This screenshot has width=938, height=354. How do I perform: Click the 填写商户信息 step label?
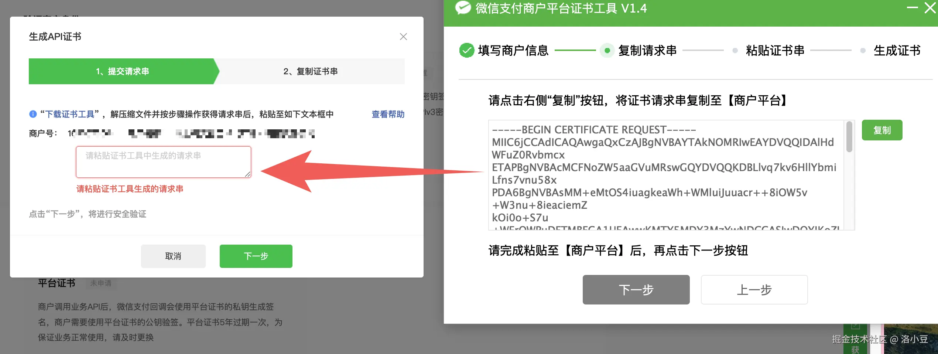click(513, 50)
